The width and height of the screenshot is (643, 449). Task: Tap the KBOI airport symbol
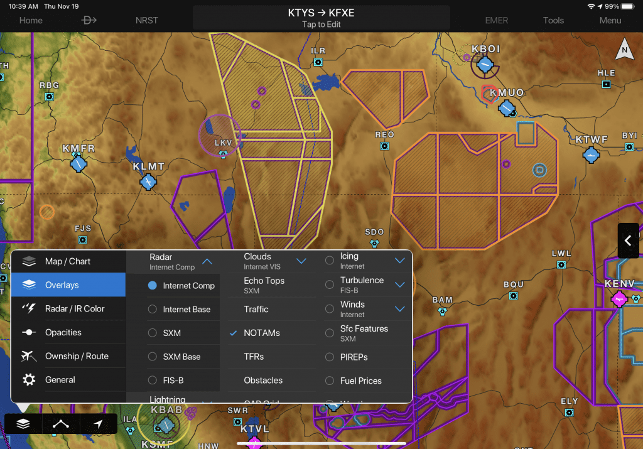485,65
